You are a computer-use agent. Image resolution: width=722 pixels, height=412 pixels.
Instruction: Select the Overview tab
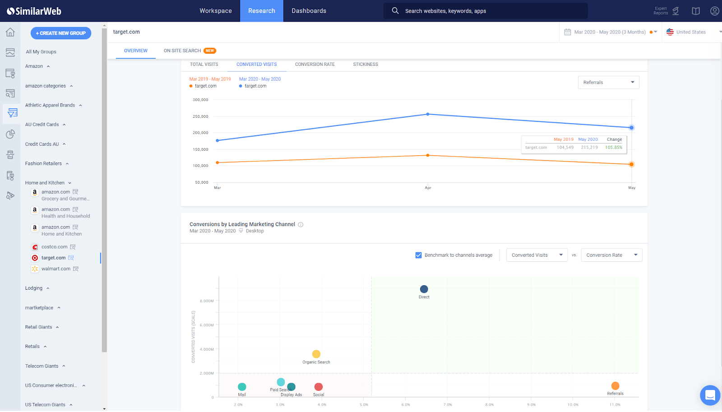pyautogui.click(x=136, y=51)
